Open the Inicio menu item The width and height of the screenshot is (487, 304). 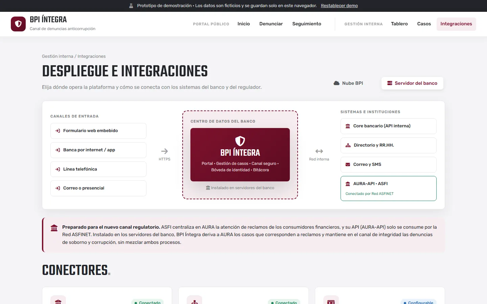click(x=243, y=24)
